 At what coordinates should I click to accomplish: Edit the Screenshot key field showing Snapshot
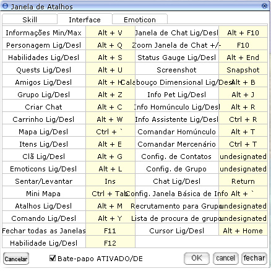243,70
